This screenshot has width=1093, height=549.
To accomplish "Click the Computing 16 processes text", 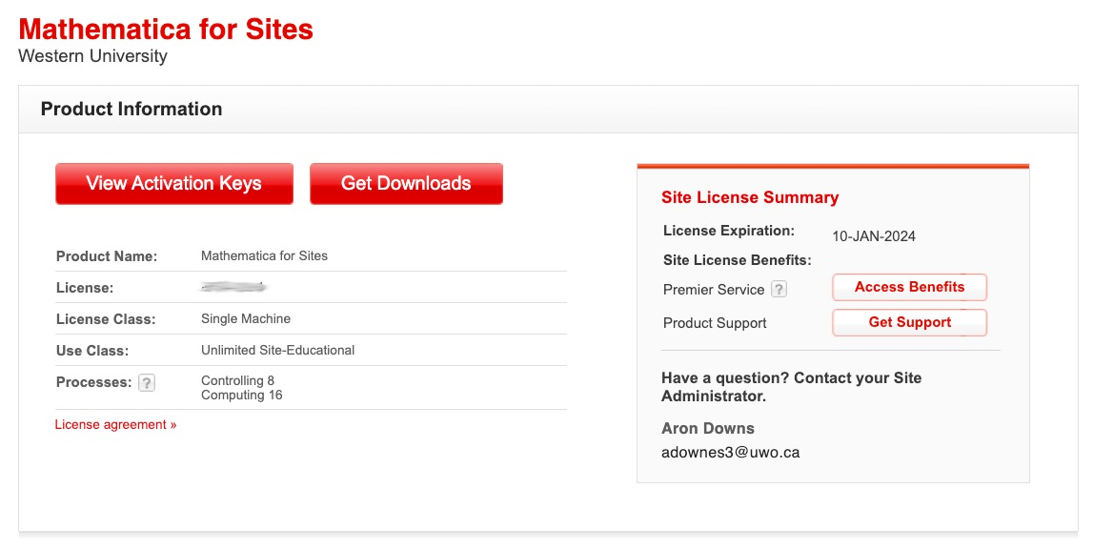I will coord(241,396).
